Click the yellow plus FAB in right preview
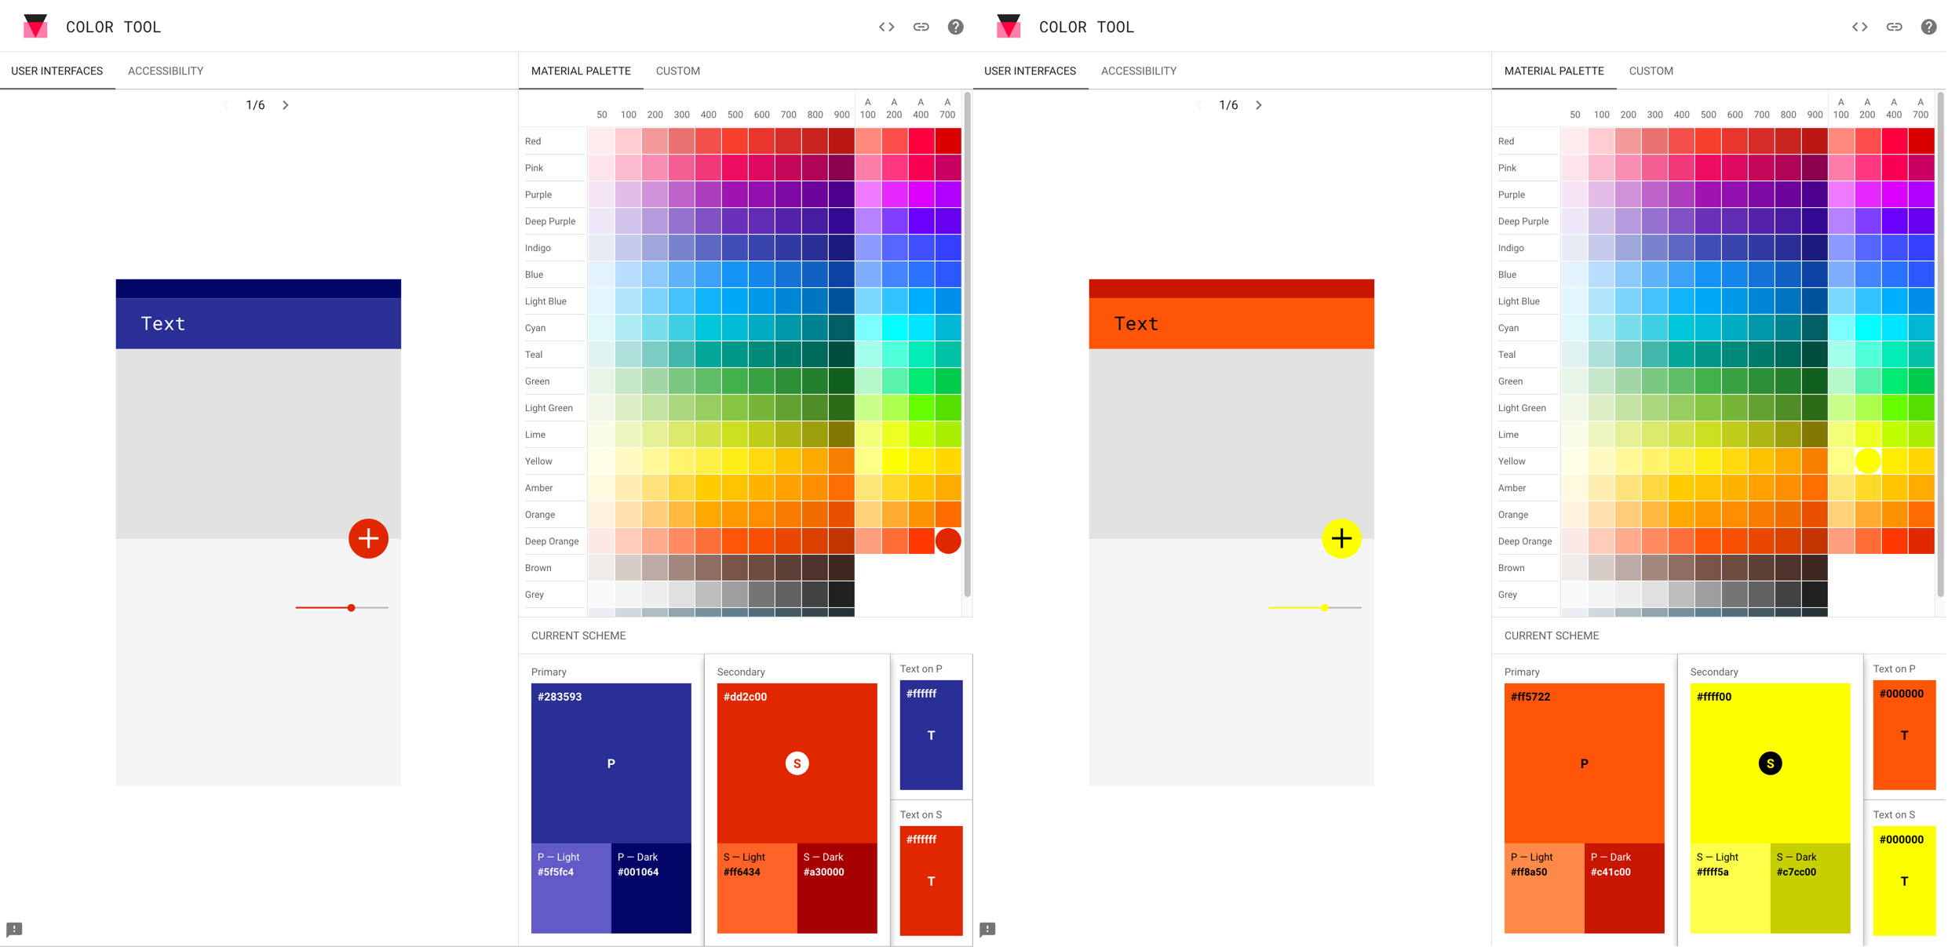Screen dimensions: 1948x947 coord(1341,538)
